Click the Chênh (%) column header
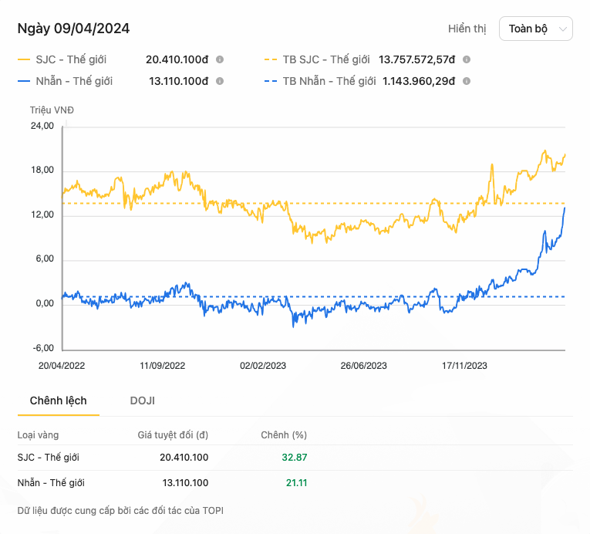 click(284, 435)
